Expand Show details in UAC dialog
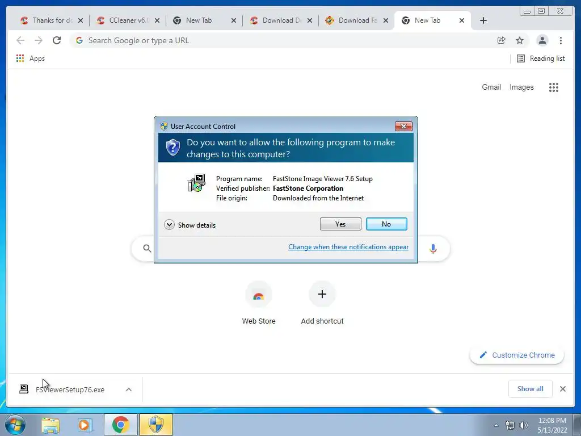Image resolution: width=581 pixels, height=436 pixels. (190, 225)
